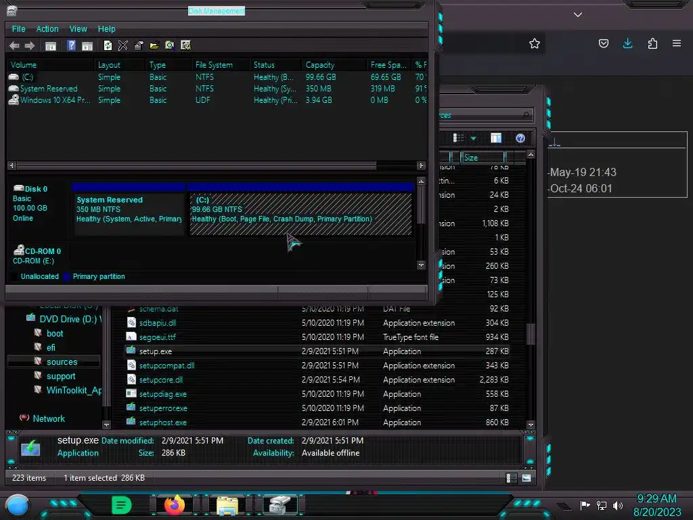Viewport: 693px width, 520px height.
Task: Open the Help menu in Disk Management
Action: (106, 28)
